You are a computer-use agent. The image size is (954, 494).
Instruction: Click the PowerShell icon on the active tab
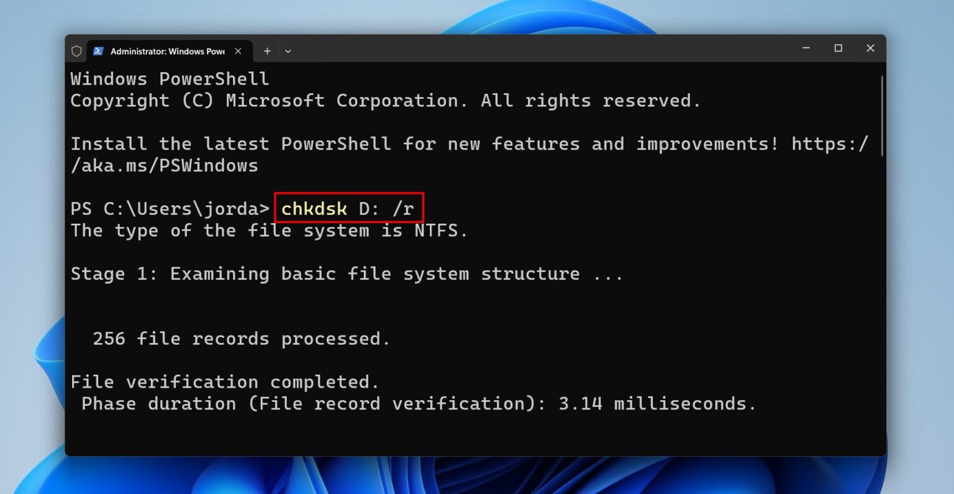click(x=98, y=51)
